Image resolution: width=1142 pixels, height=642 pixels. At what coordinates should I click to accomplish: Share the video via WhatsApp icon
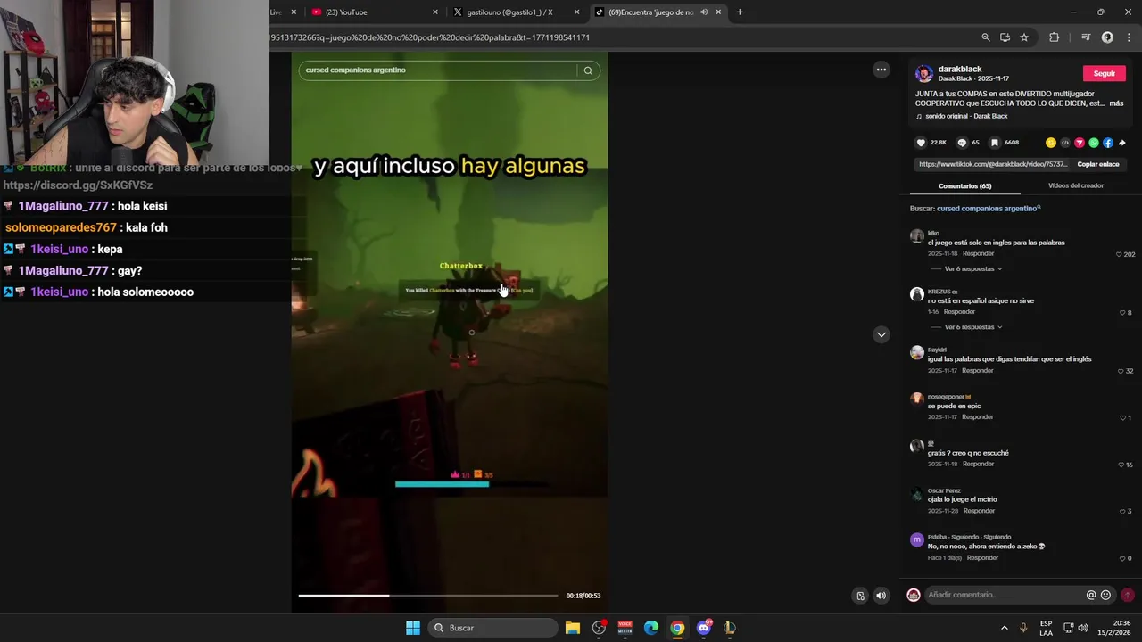point(1094,143)
